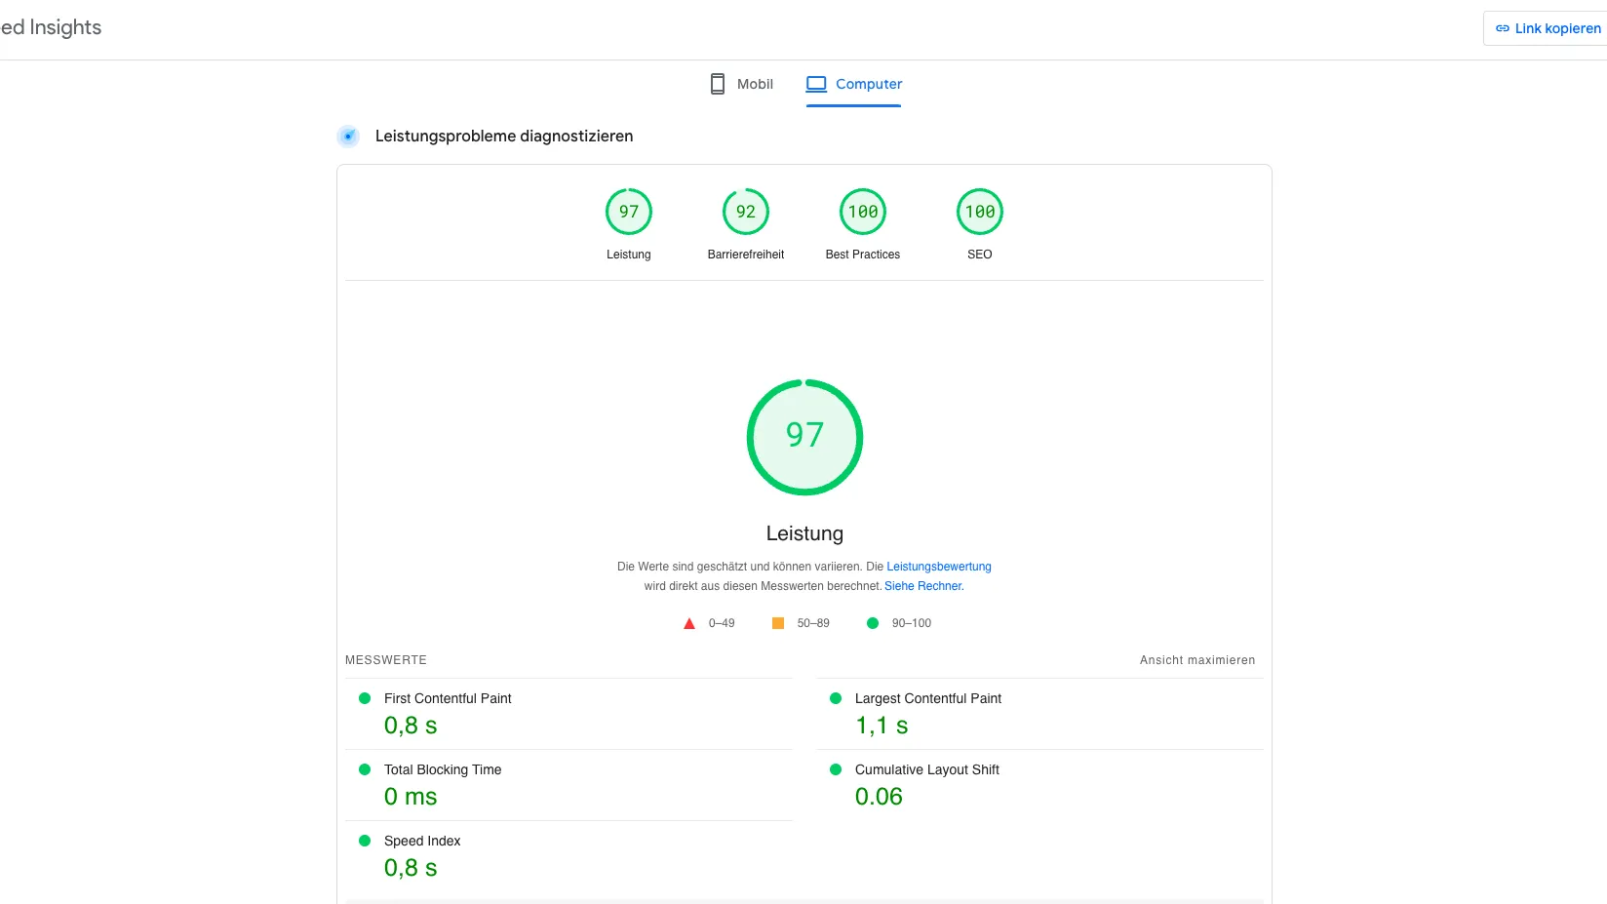Click the large Leistung performance circle
The width and height of the screenshot is (1607, 904).
[x=804, y=437]
